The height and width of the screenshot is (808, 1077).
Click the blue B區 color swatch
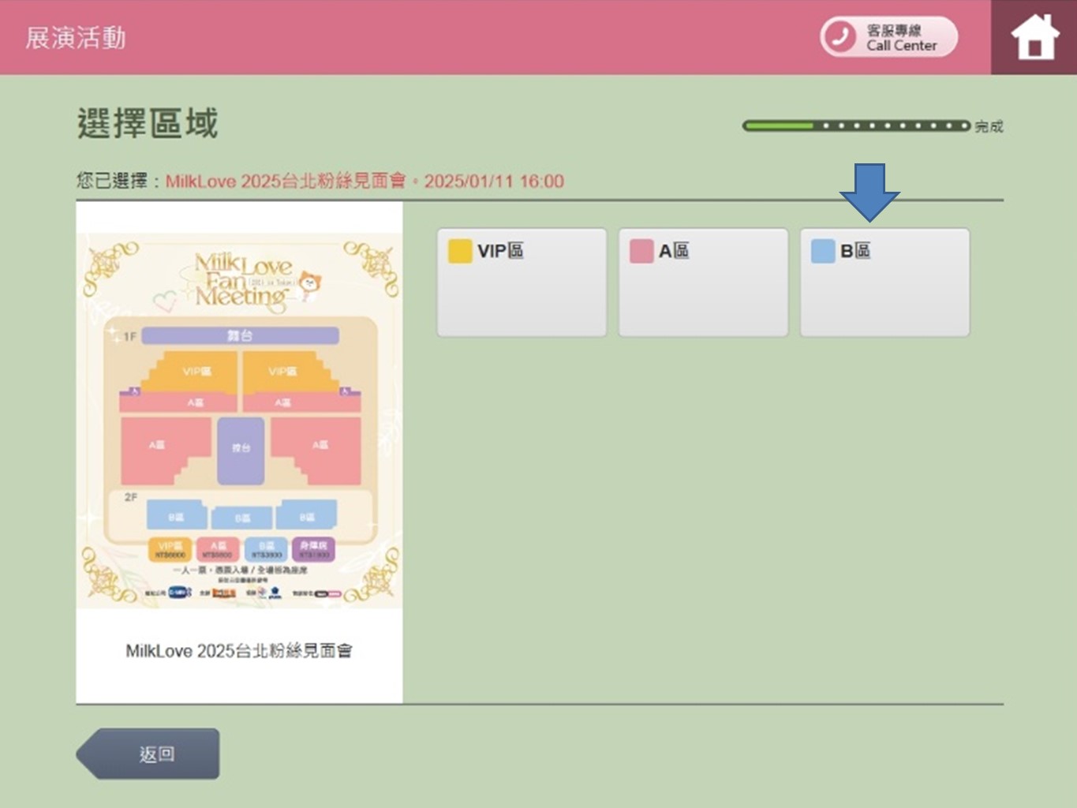click(822, 251)
